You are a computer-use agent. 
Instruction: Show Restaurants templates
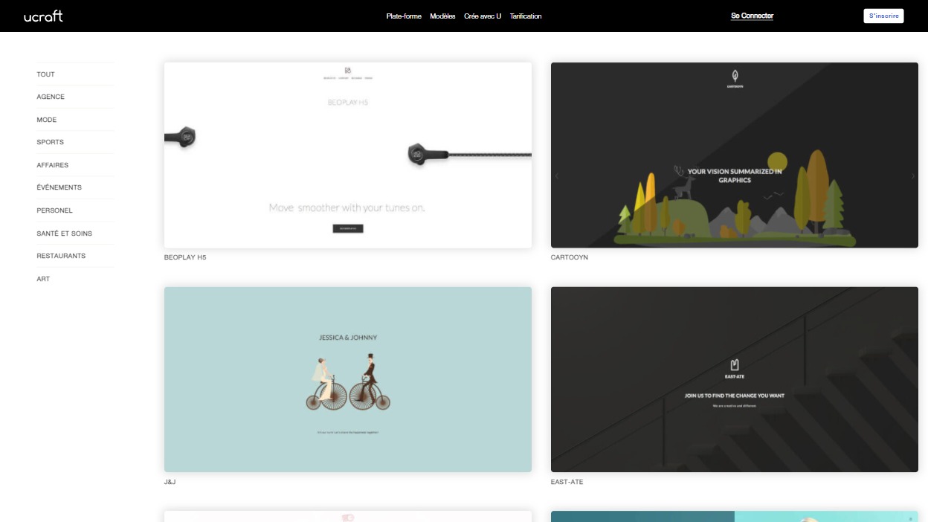(x=61, y=256)
